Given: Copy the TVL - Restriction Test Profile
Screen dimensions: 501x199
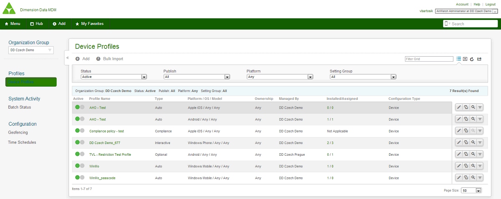Looking at the screenshot, I should 466,154.
